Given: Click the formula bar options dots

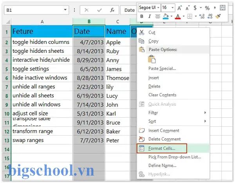Looking at the screenshot, I should [x=74, y=10].
